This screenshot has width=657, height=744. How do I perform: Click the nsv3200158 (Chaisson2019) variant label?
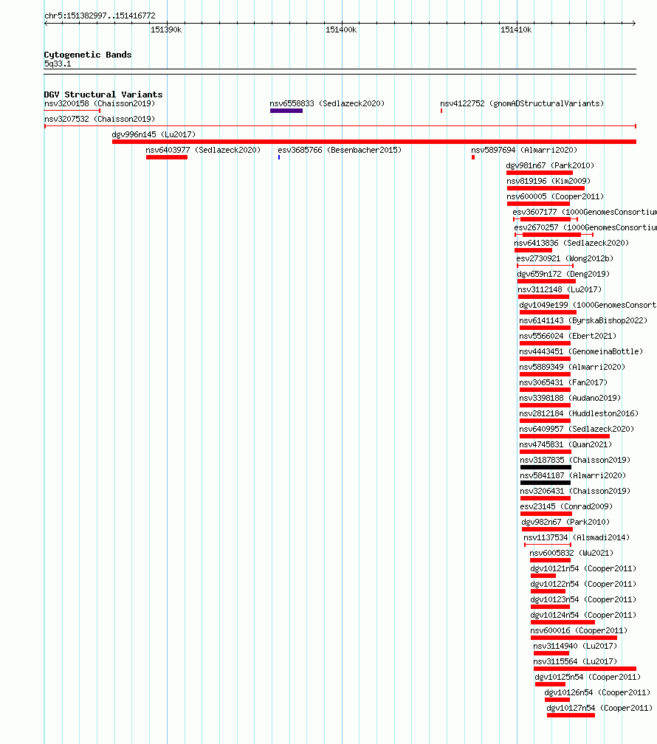click(100, 103)
